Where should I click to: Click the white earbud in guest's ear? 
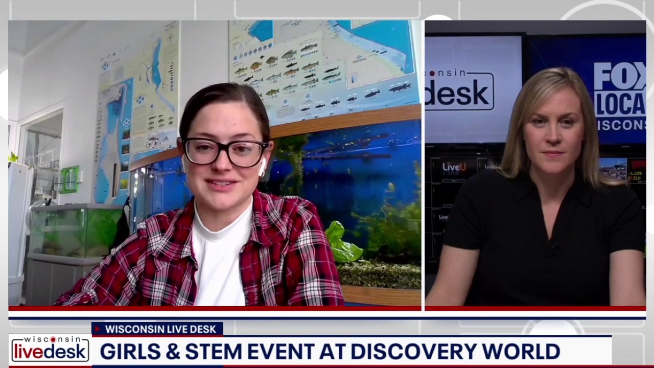click(263, 167)
